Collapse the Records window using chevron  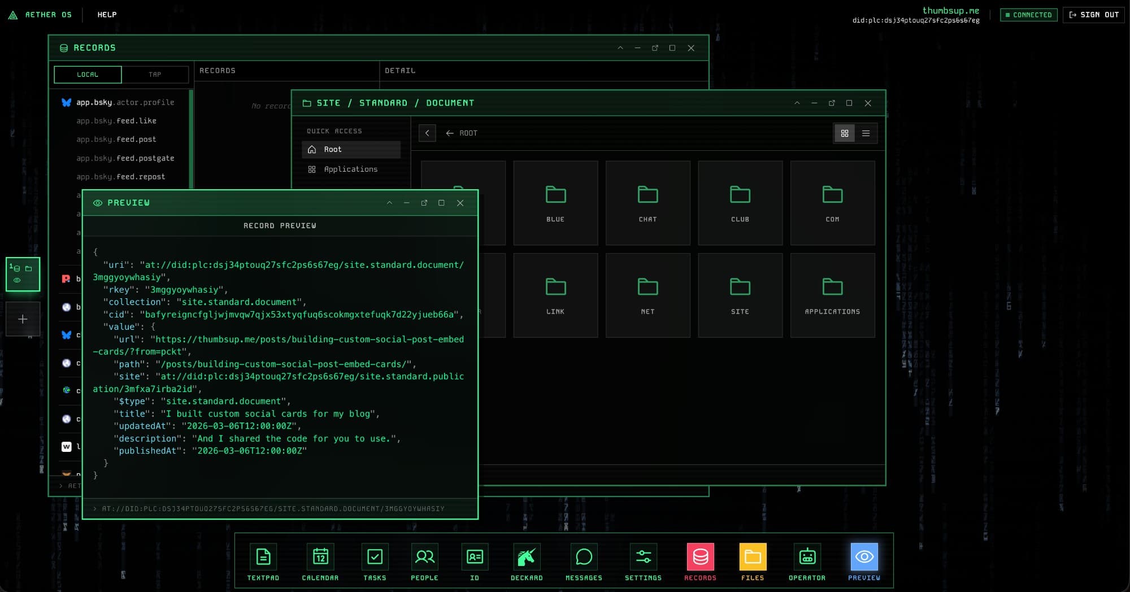pyautogui.click(x=620, y=48)
